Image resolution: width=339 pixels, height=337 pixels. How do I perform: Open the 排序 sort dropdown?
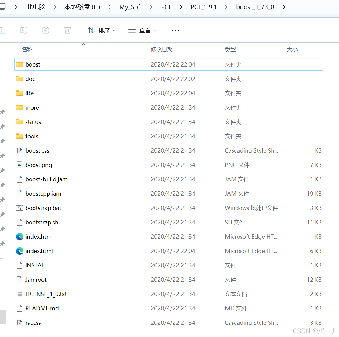coord(101,31)
